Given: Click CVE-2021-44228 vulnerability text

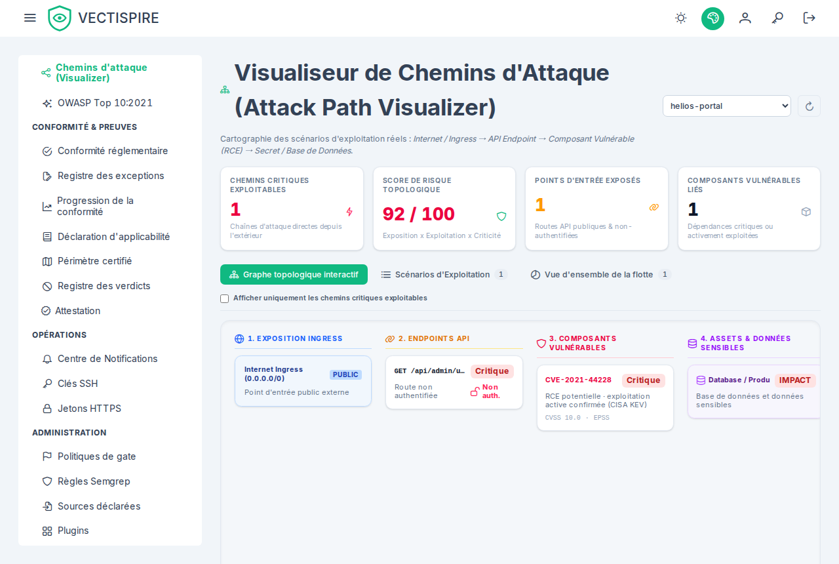Looking at the screenshot, I should tap(578, 380).
